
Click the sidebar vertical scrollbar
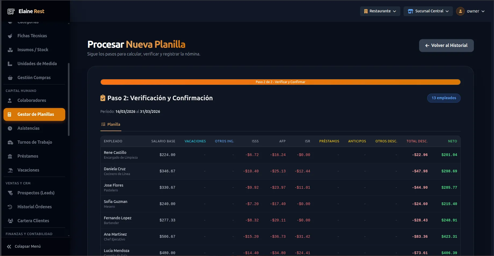click(69, 99)
